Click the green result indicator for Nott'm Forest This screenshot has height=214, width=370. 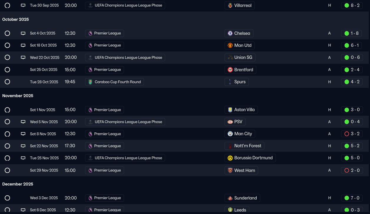tap(347, 146)
